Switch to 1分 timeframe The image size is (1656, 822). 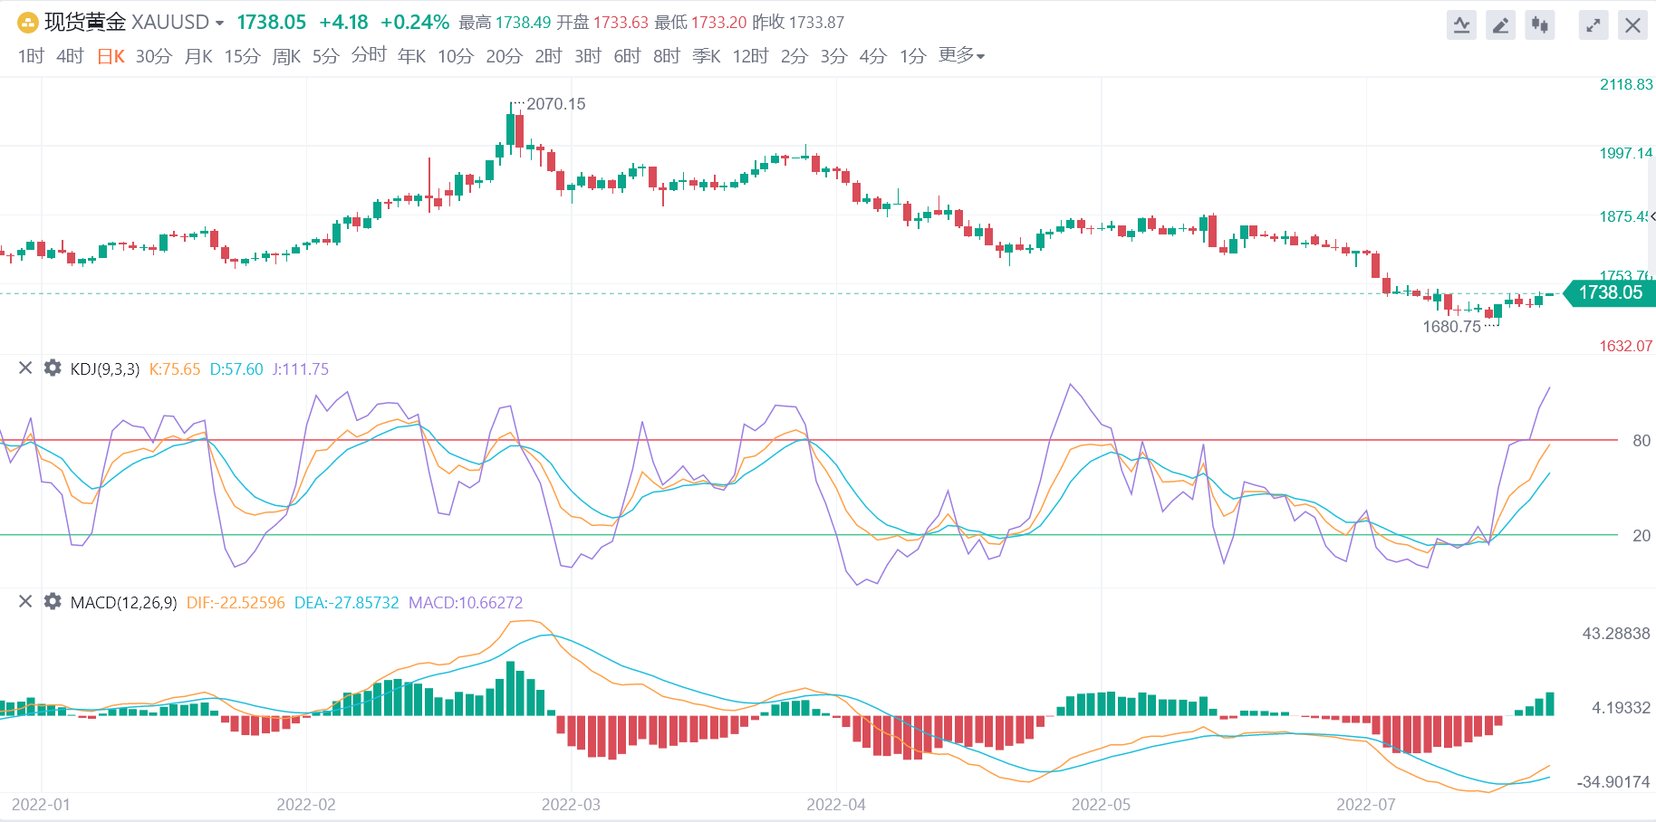(x=912, y=56)
